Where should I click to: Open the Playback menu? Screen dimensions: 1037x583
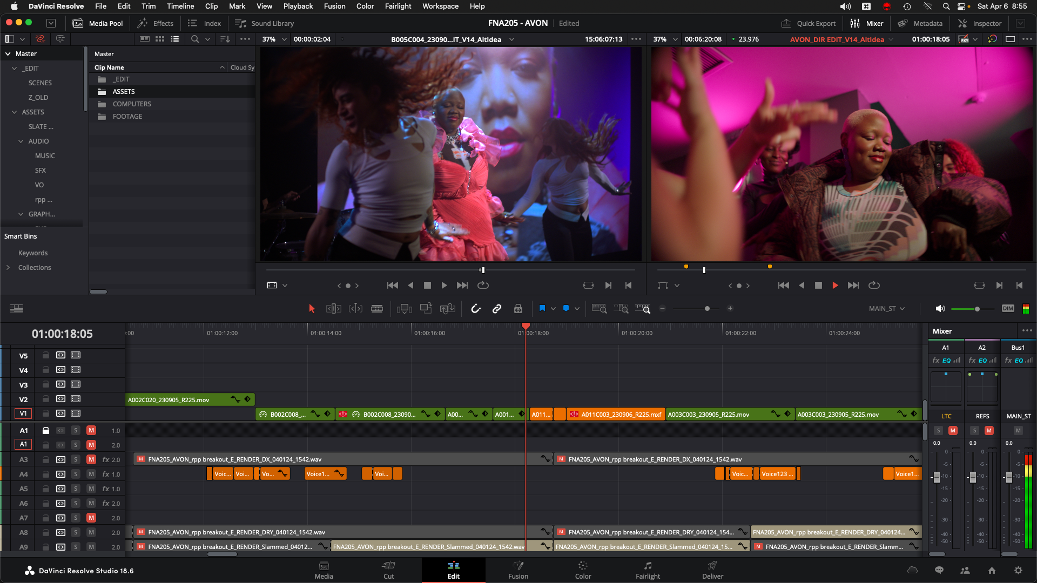[298, 6]
